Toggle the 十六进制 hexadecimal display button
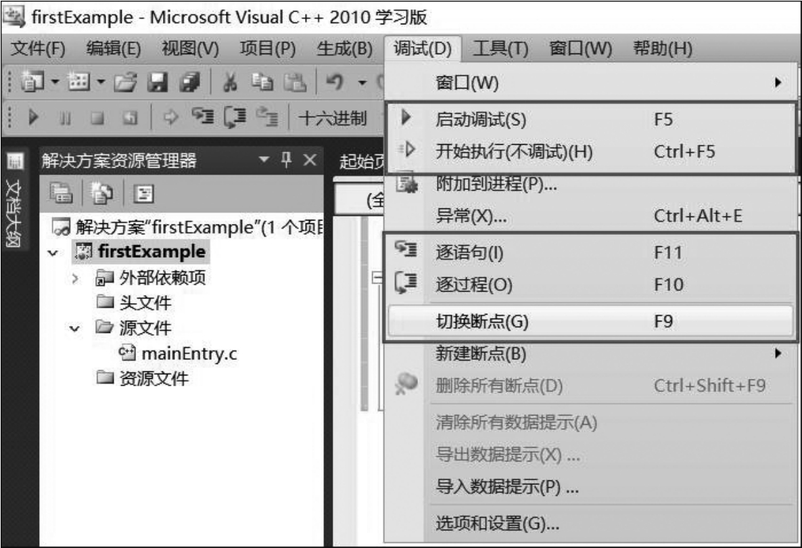This screenshot has width=802, height=548. point(333,118)
